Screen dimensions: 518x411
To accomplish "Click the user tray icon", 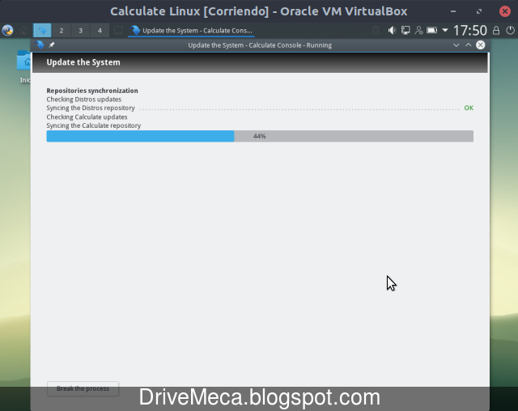I will click(418, 31).
